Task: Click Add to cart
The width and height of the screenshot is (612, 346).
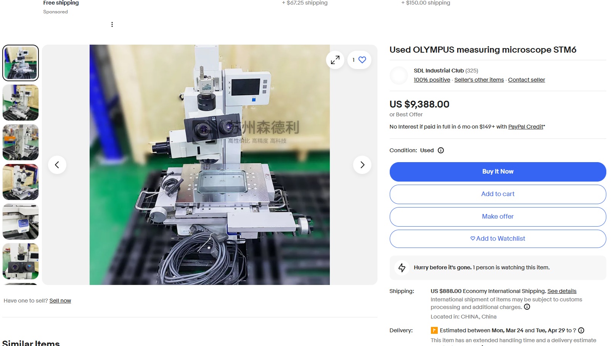Action: [x=498, y=194]
